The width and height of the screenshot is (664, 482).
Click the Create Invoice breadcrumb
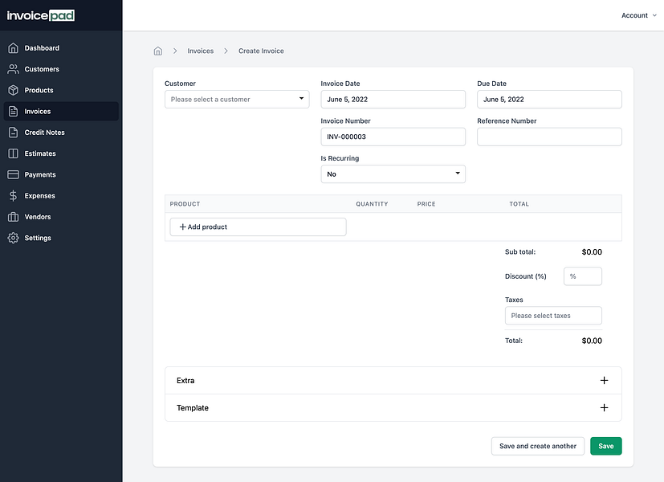coord(261,51)
